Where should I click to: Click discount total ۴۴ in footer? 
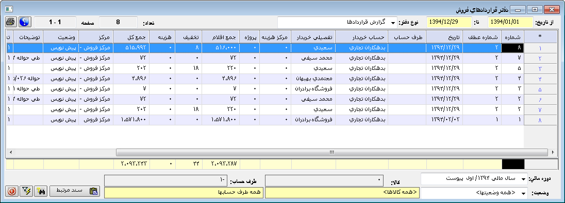point(189,164)
